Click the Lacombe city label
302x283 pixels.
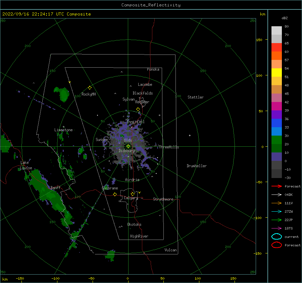coord(145,84)
